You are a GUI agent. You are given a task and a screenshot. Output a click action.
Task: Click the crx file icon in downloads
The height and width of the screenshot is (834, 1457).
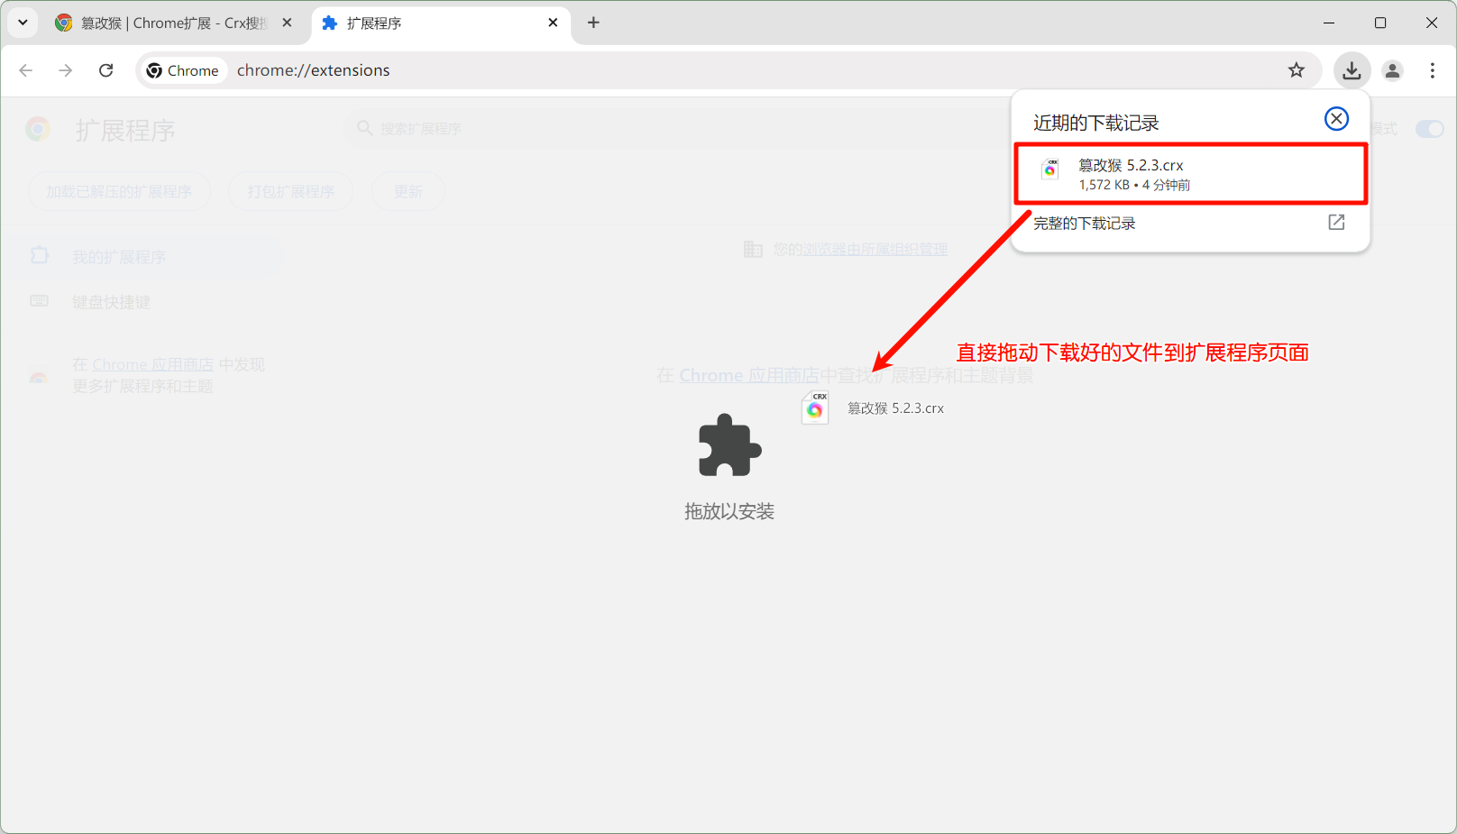pyautogui.click(x=1050, y=170)
